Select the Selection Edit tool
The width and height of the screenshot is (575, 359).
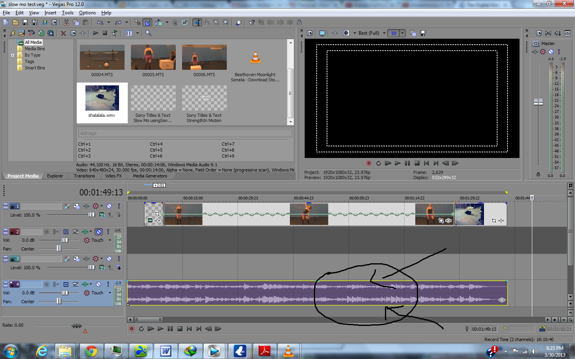point(216,22)
